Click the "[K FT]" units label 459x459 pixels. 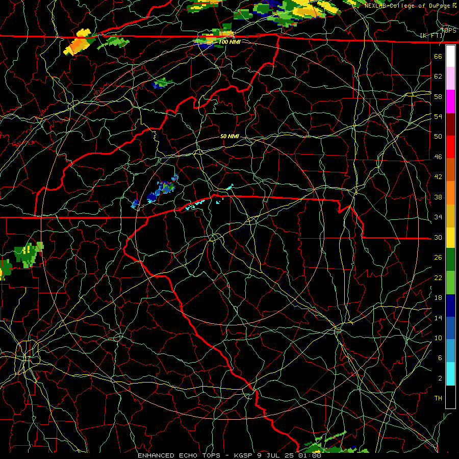pyautogui.click(x=431, y=35)
